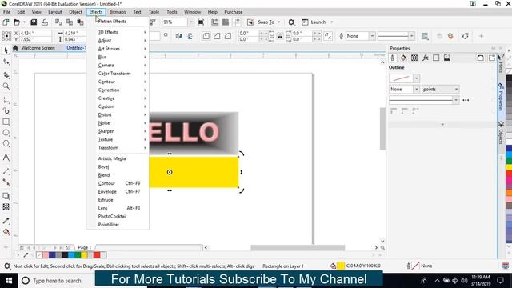This screenshot has width=512, height=288.
Task: Click Convert to Curves icon
Action: (x=466, y=36)
